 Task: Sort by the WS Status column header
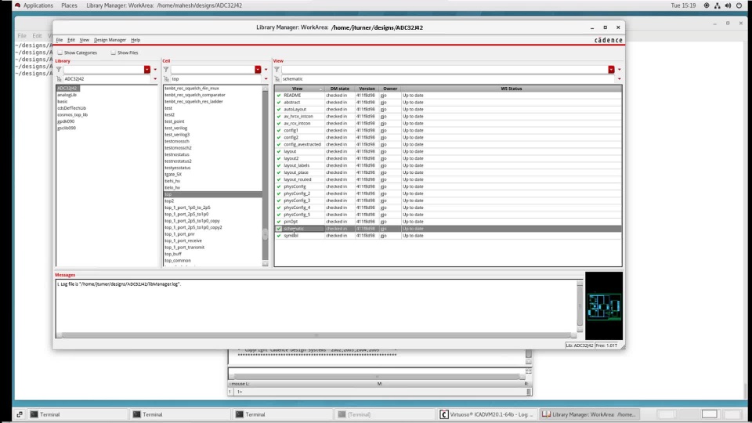512,89
